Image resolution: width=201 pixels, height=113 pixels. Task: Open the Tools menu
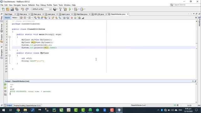point(61,5)
